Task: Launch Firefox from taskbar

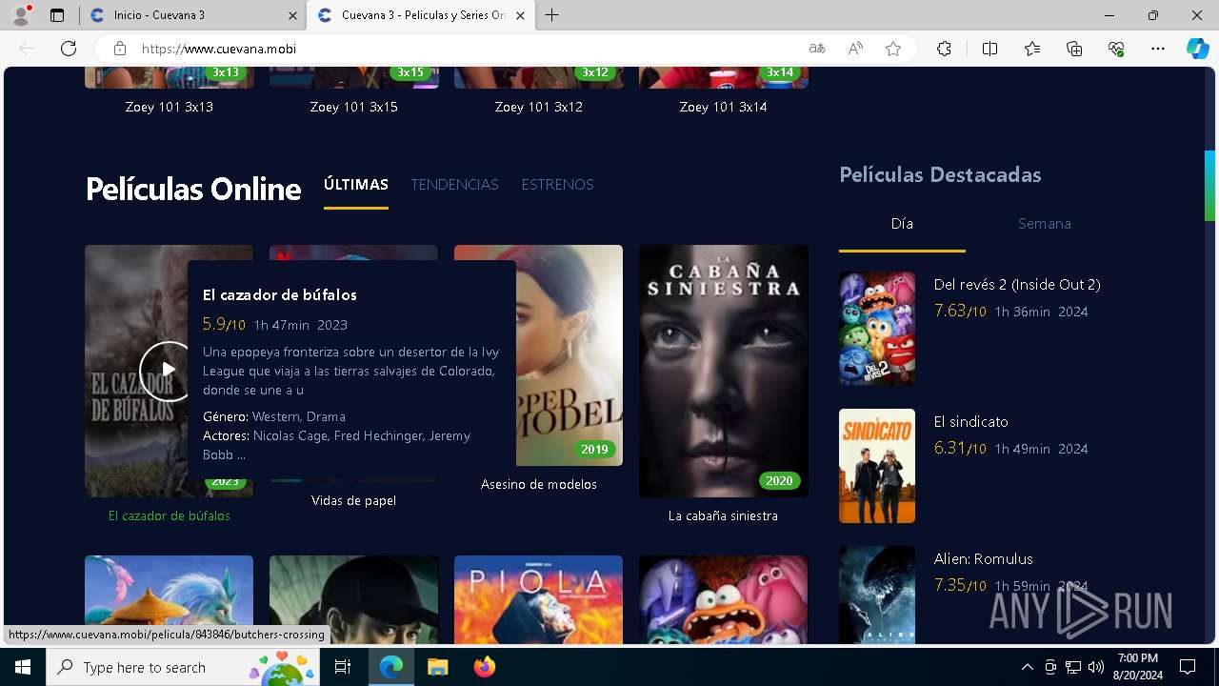Action: [x=485, y=667]
